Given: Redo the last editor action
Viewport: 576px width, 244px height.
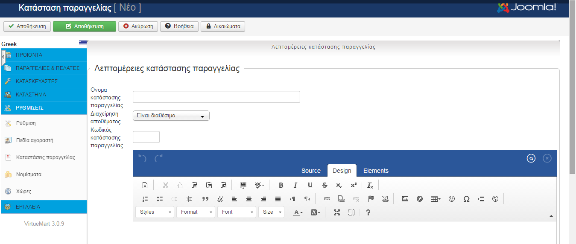Looking at the screenshot, I should [x=158, y=158].
